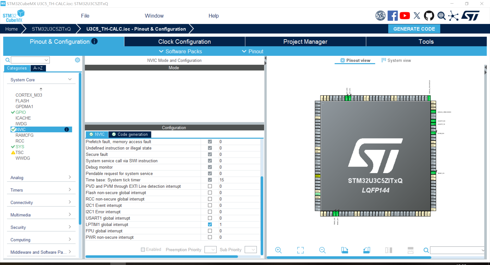Open the Software Packs dropdown
The image size is (490, 265).
180,51
